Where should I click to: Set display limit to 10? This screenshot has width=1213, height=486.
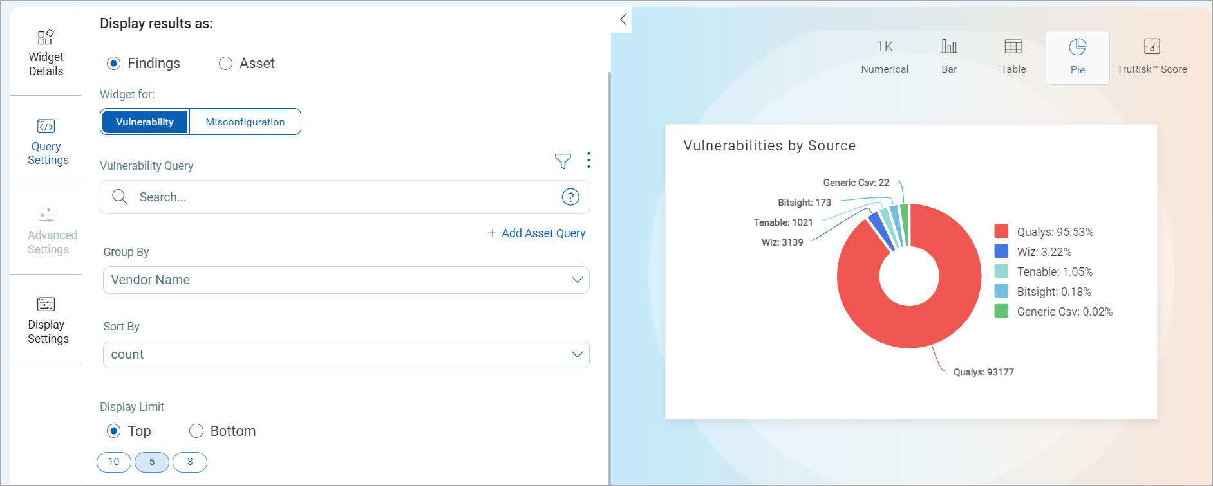click(x=114, y=462)
